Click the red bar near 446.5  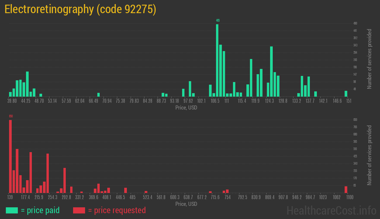pyautogui.click(x=125, y=190)
